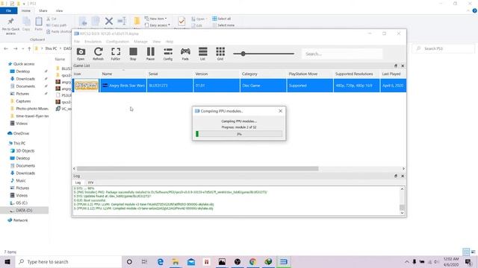Viewport: 478px width, 268px height.
Task: Click Copy path in Explorer ribbon
Action: pos(57,25)
